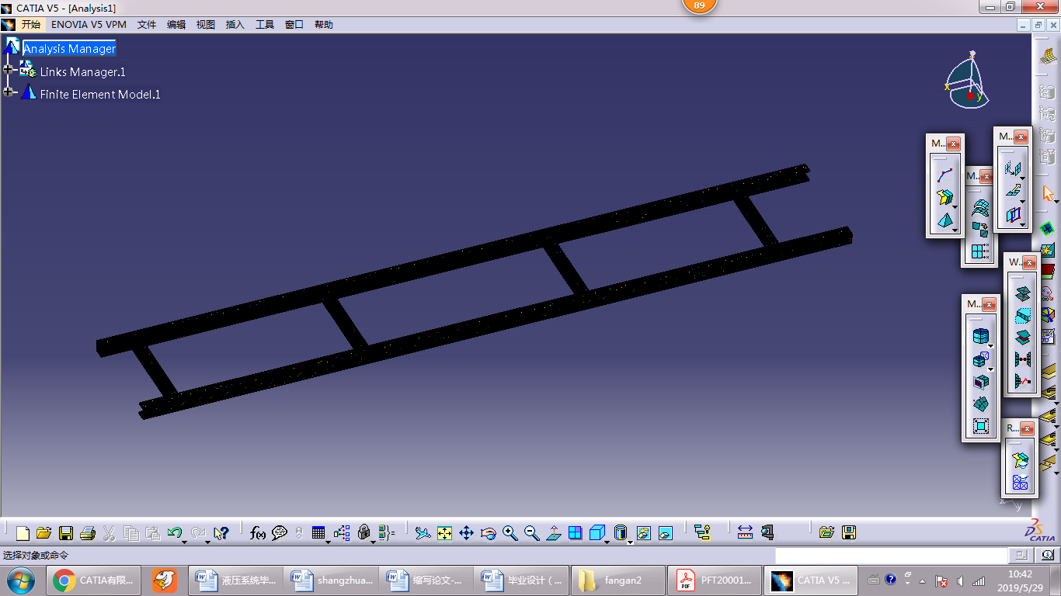Select Analysis Manager in the specification tree
This screenshot has width=1061, height=596.
[69, 48]
